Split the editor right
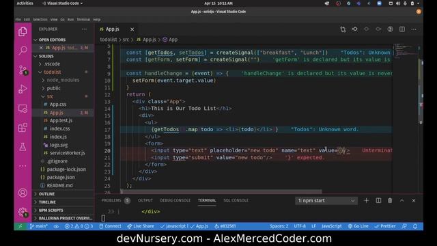This screenshot has height=246, width=437. click(x=402, y=29)
